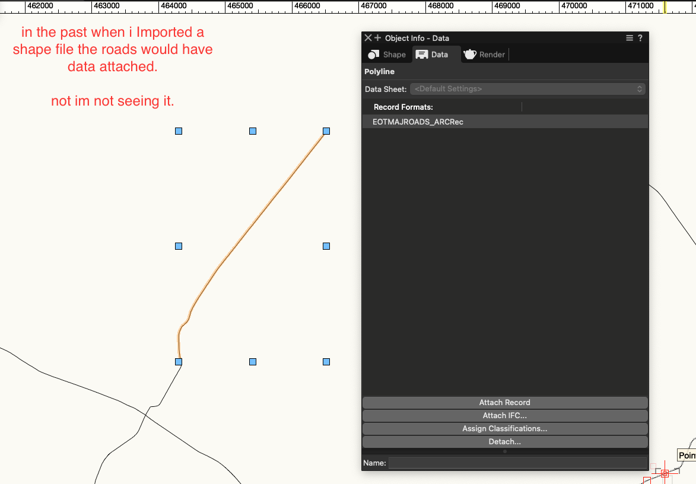
Task: Open the Object Info palette options menu
Action: pyautogui.click(x=630, y=38)
